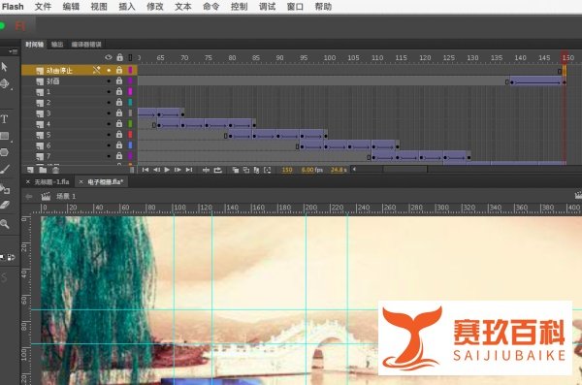Screen dimensions: 582x385
Task: Select the 3D Rotation tool
Action: point(5,83)
